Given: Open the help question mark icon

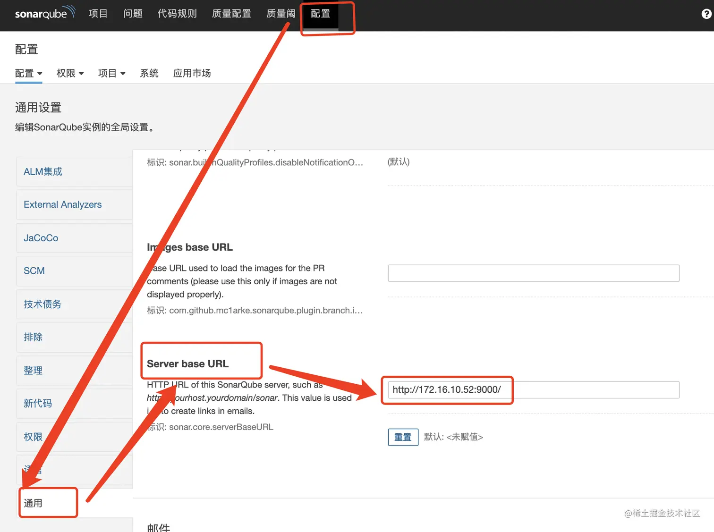Looking at the screenshot, I should tap(706, 14).
